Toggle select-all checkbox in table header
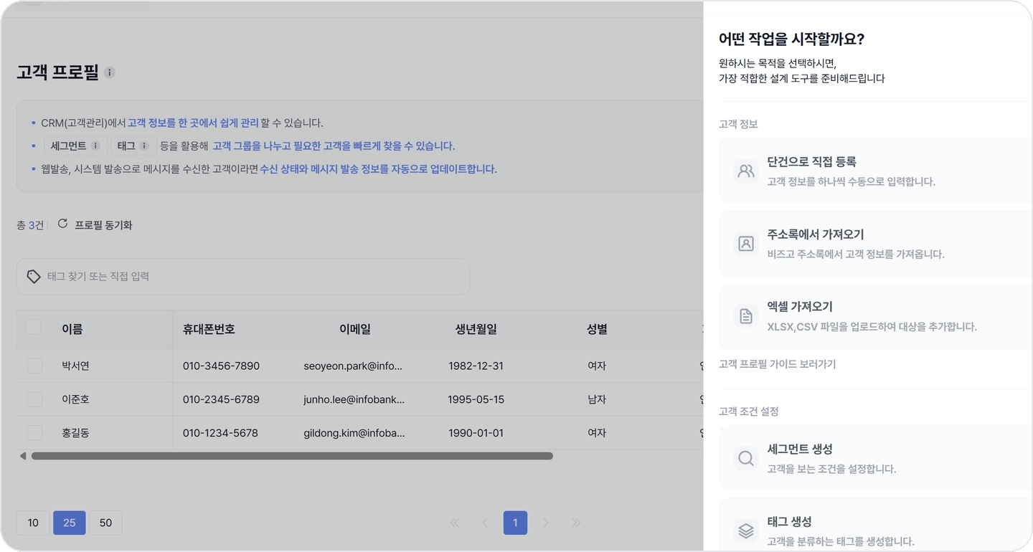Screen dimensions: 1033x552 (x=34, y=327)
